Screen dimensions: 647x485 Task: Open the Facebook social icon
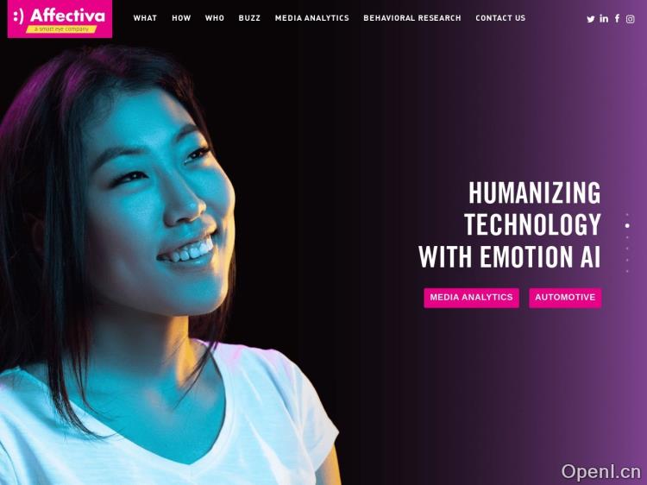tap(618, 19)
